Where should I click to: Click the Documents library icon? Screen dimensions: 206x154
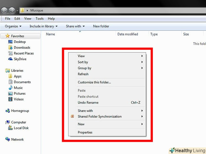click(x=10, y=82)
